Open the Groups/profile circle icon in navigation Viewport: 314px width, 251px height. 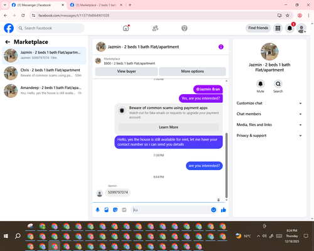pos(185,28)
